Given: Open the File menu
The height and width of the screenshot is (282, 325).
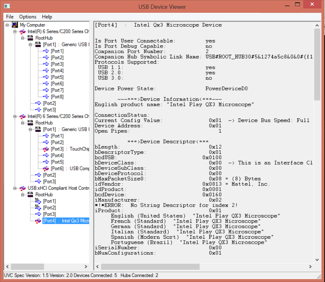Looking at the screenshot, I should tap(9, 17).
